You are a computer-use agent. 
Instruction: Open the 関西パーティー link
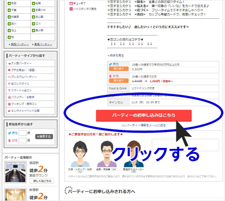pos(20,45)
